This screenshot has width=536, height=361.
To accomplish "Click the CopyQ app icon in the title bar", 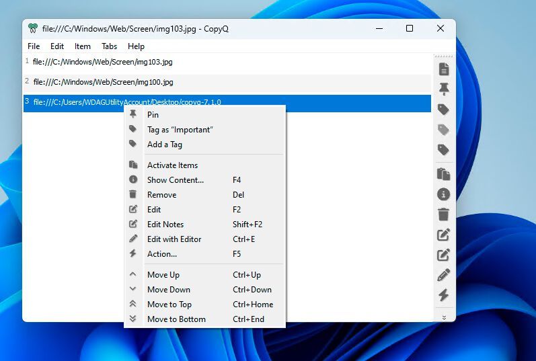I will point(33,29).
